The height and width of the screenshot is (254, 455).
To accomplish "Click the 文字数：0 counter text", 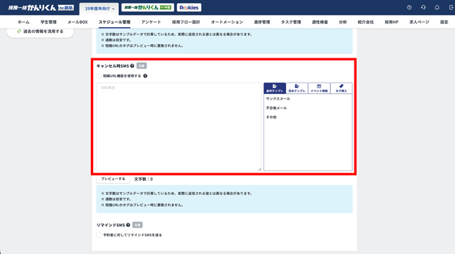I will [144, 179].
